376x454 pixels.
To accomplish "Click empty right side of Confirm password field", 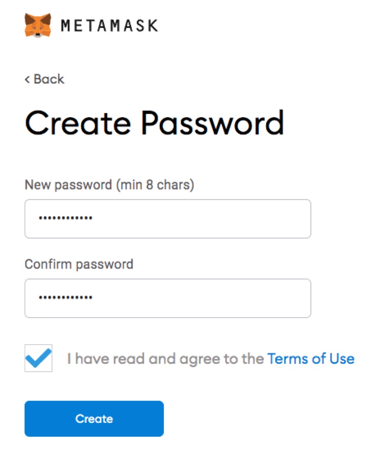I will [x=232, y=298].
